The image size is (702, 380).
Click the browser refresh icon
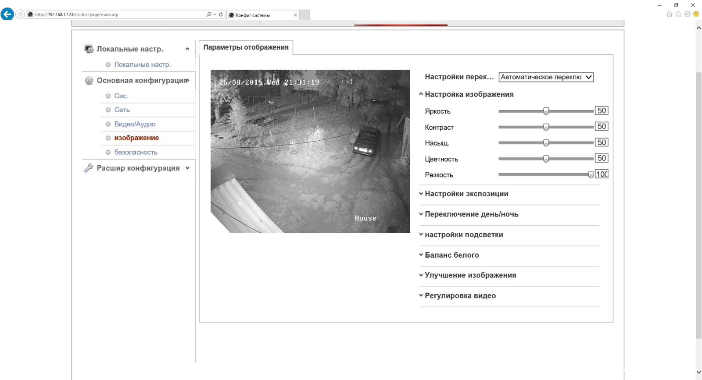[x=221, y=14]
